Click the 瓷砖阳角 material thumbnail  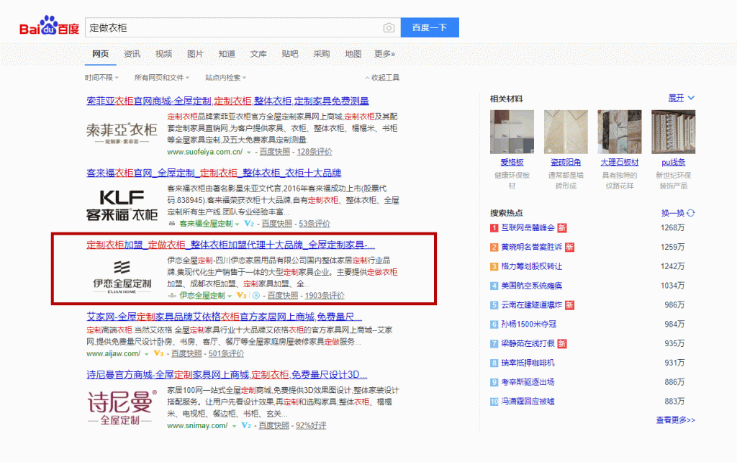point(566,132)
